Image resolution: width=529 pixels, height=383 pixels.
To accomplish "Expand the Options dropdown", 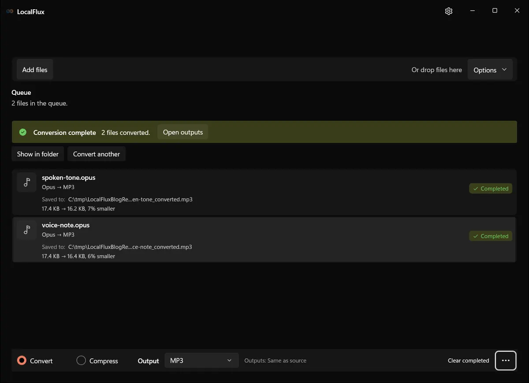I will (x=490, y=70).
